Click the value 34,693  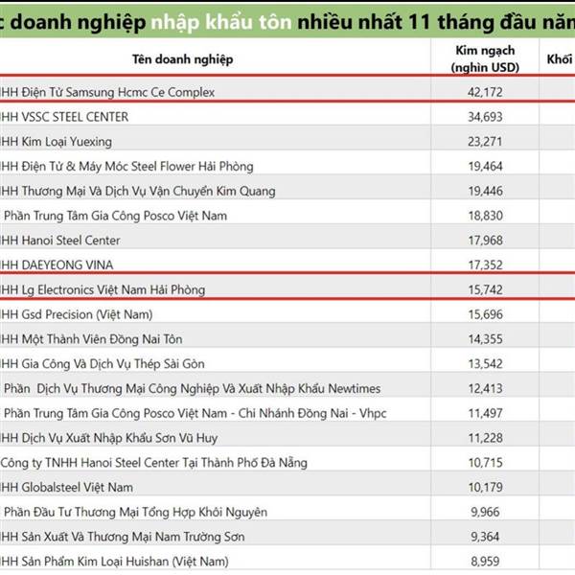click(x=485, y=117)
